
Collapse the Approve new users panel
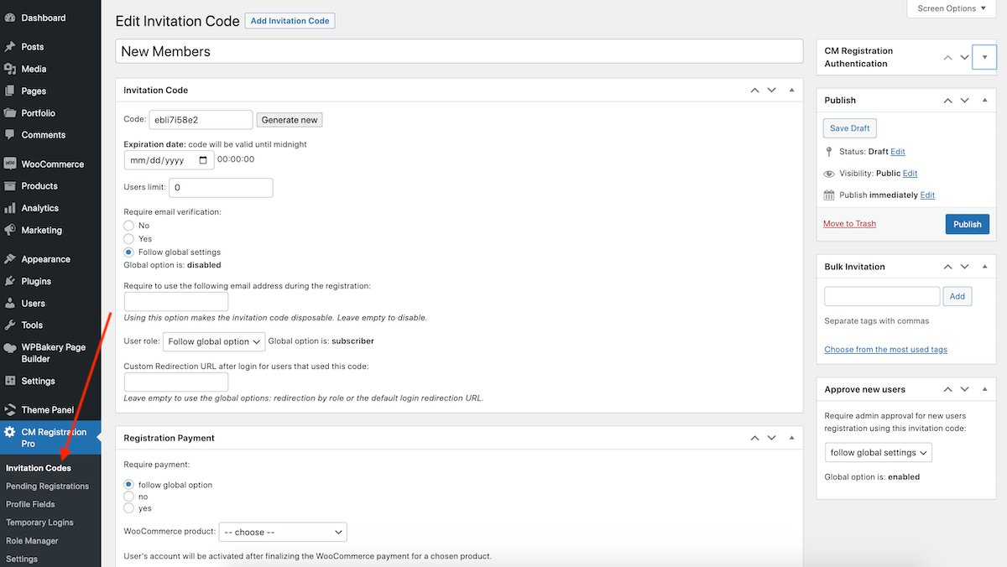[984, 389]
